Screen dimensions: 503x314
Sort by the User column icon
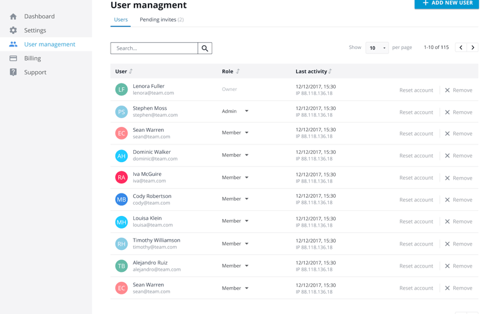point(131,72)
